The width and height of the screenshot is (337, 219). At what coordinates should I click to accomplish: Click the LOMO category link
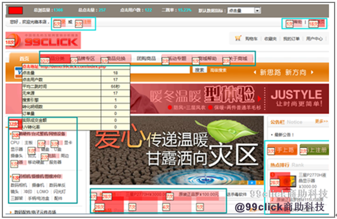point(42,191)
